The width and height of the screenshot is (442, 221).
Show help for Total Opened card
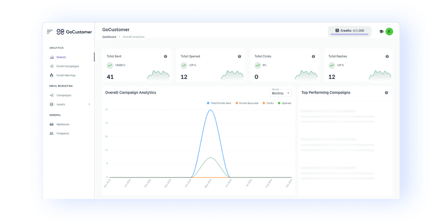point(239,57)
